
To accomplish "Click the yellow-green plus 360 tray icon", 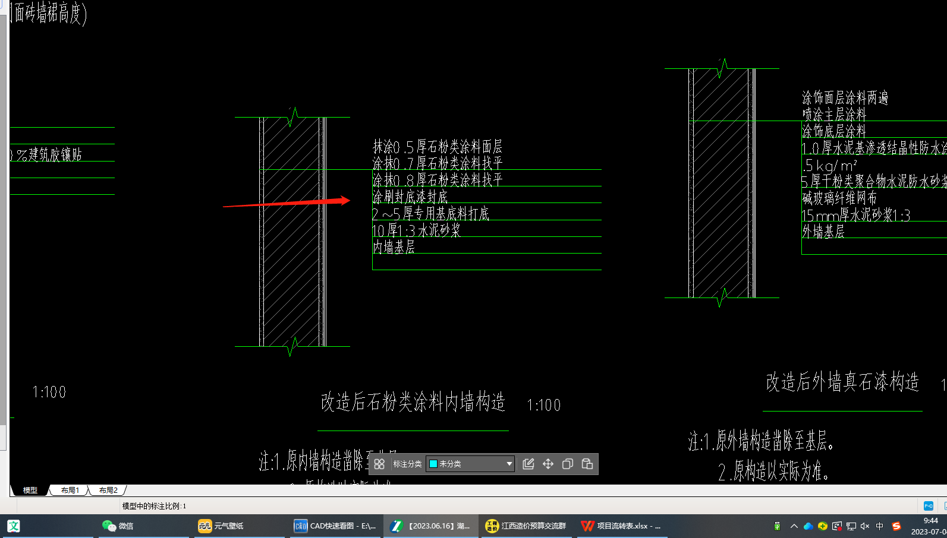I will pyautogui.click(x=822, y=526).
